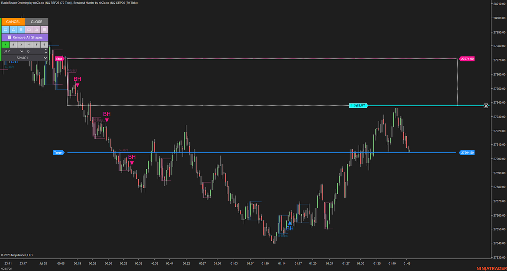Viewport: 507px width, 271px height.
Task: Click the 01:24 time axis label
Action: pos(330,264)
